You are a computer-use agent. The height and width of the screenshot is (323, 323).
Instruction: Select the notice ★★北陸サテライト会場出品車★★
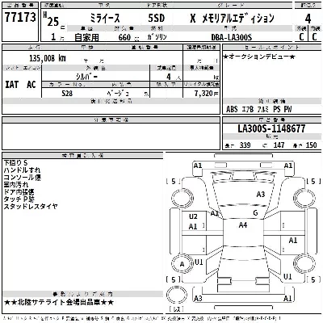[x=59, y=302]
